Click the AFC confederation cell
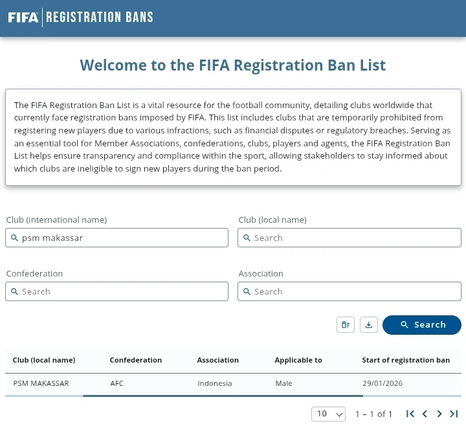This screenshot has width=466, height=439. click(116, 383)
